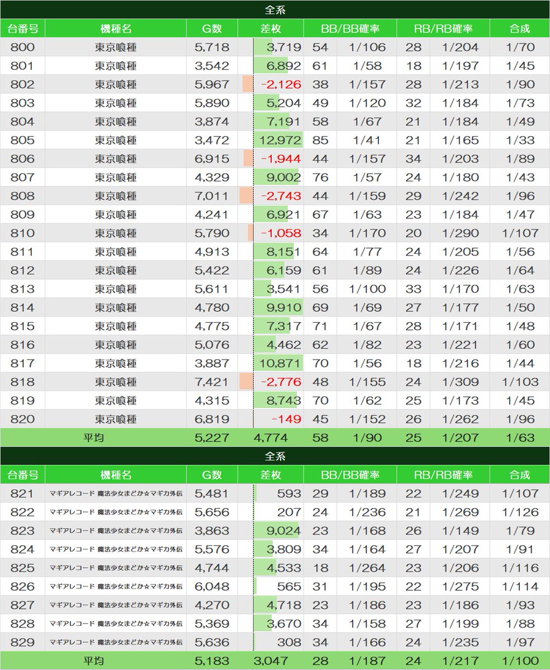Select RB probability 1/173
Viewport: 550px width, 670px height.
pyautogui.click(x=460, y=400)
